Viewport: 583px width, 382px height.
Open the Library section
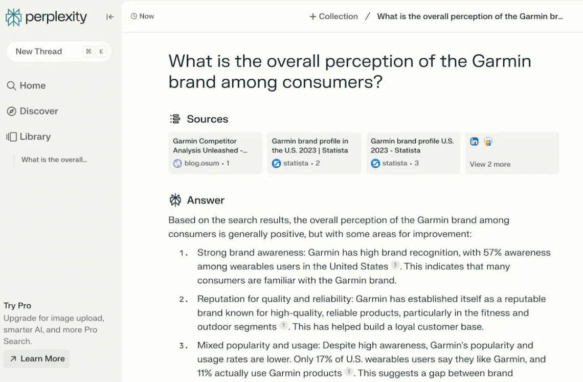pos(35,137)
